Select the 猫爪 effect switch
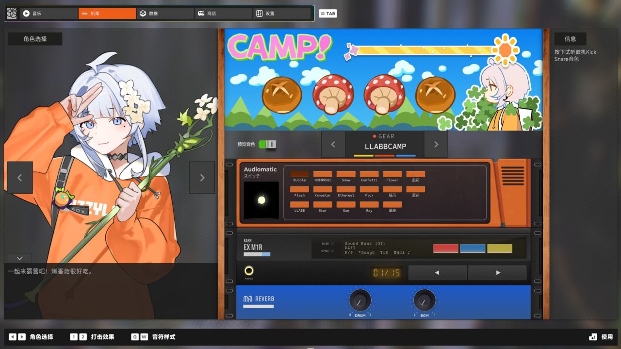The height and width of the screenshot is (349, 621). point(392,189)
